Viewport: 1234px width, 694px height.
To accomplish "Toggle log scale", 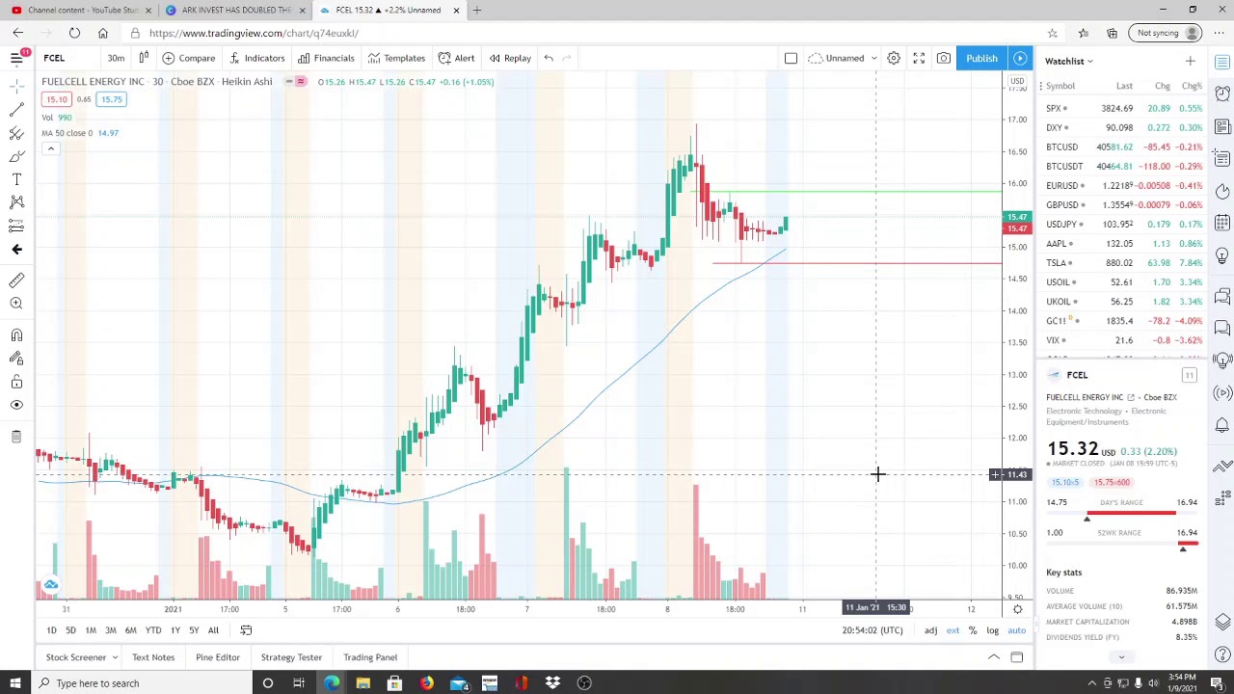I will tap(992, 630).
